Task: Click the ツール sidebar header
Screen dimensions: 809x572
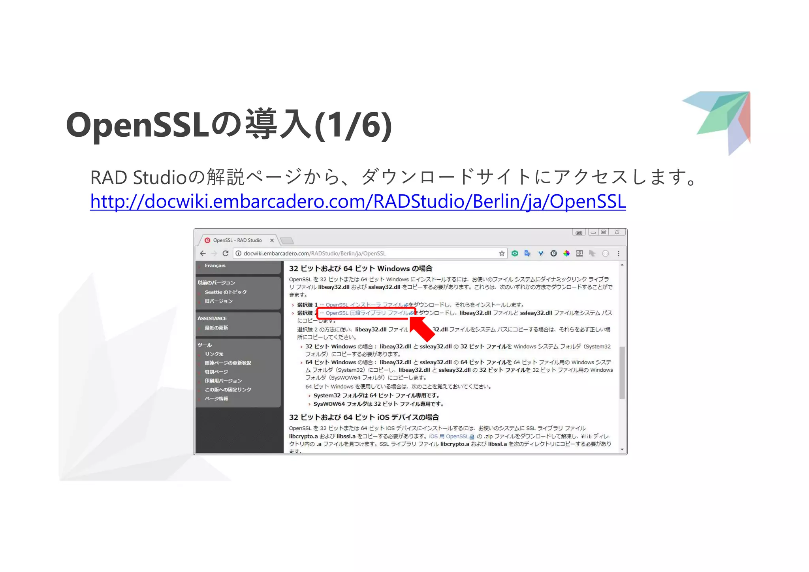Action: point(205,345)
